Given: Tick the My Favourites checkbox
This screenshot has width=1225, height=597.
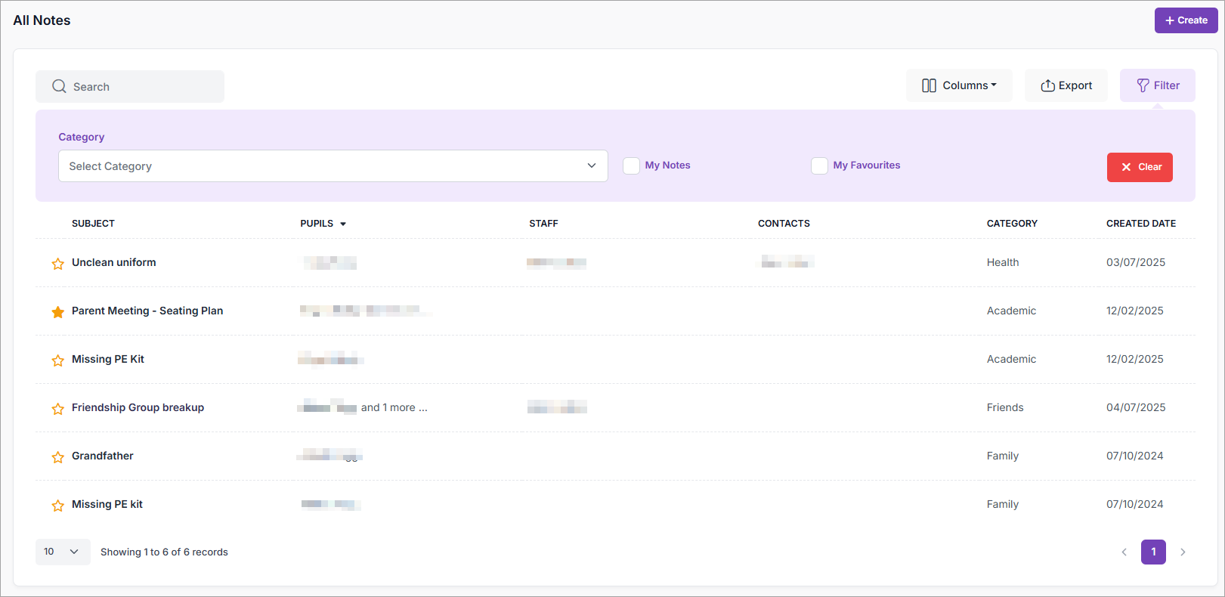Looking at the screenshot, I should click(x=819, y=165).
